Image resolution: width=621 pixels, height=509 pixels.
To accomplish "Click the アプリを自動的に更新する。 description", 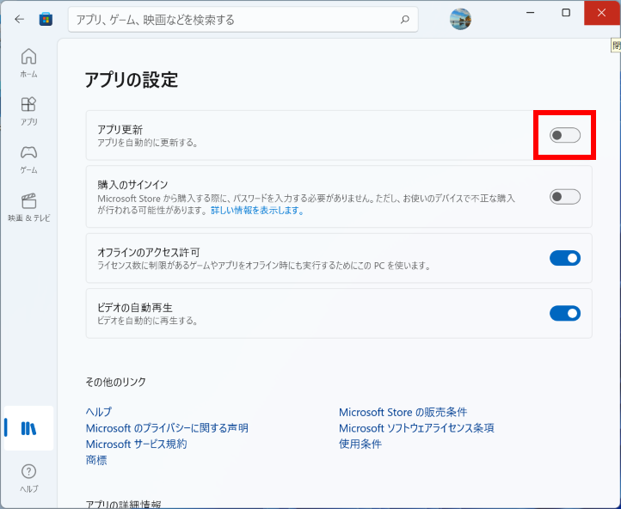I will 148,143.
